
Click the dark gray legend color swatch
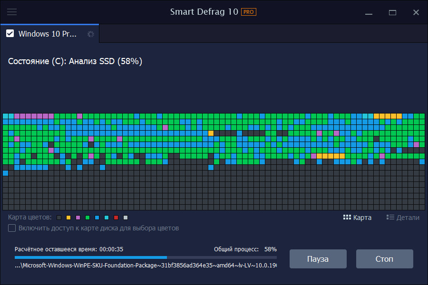tap(59, 218)
